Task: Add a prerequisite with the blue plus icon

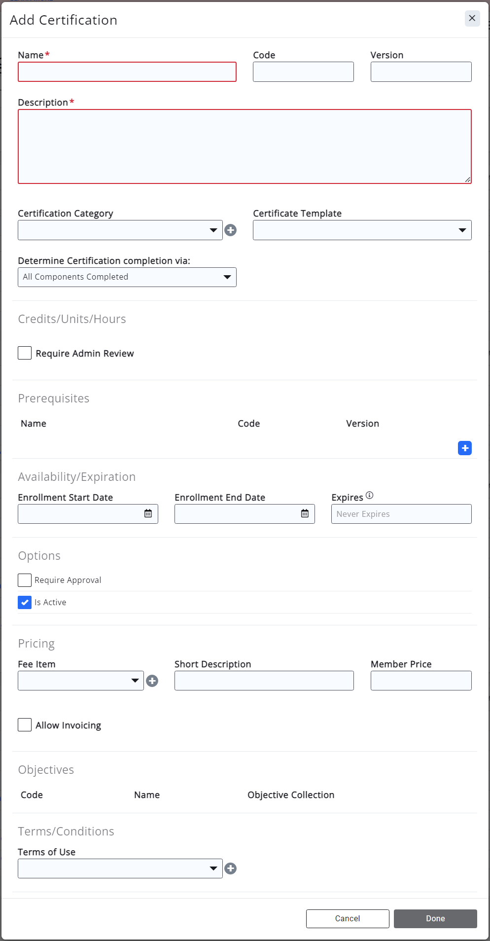Action: tap(465, 448)
